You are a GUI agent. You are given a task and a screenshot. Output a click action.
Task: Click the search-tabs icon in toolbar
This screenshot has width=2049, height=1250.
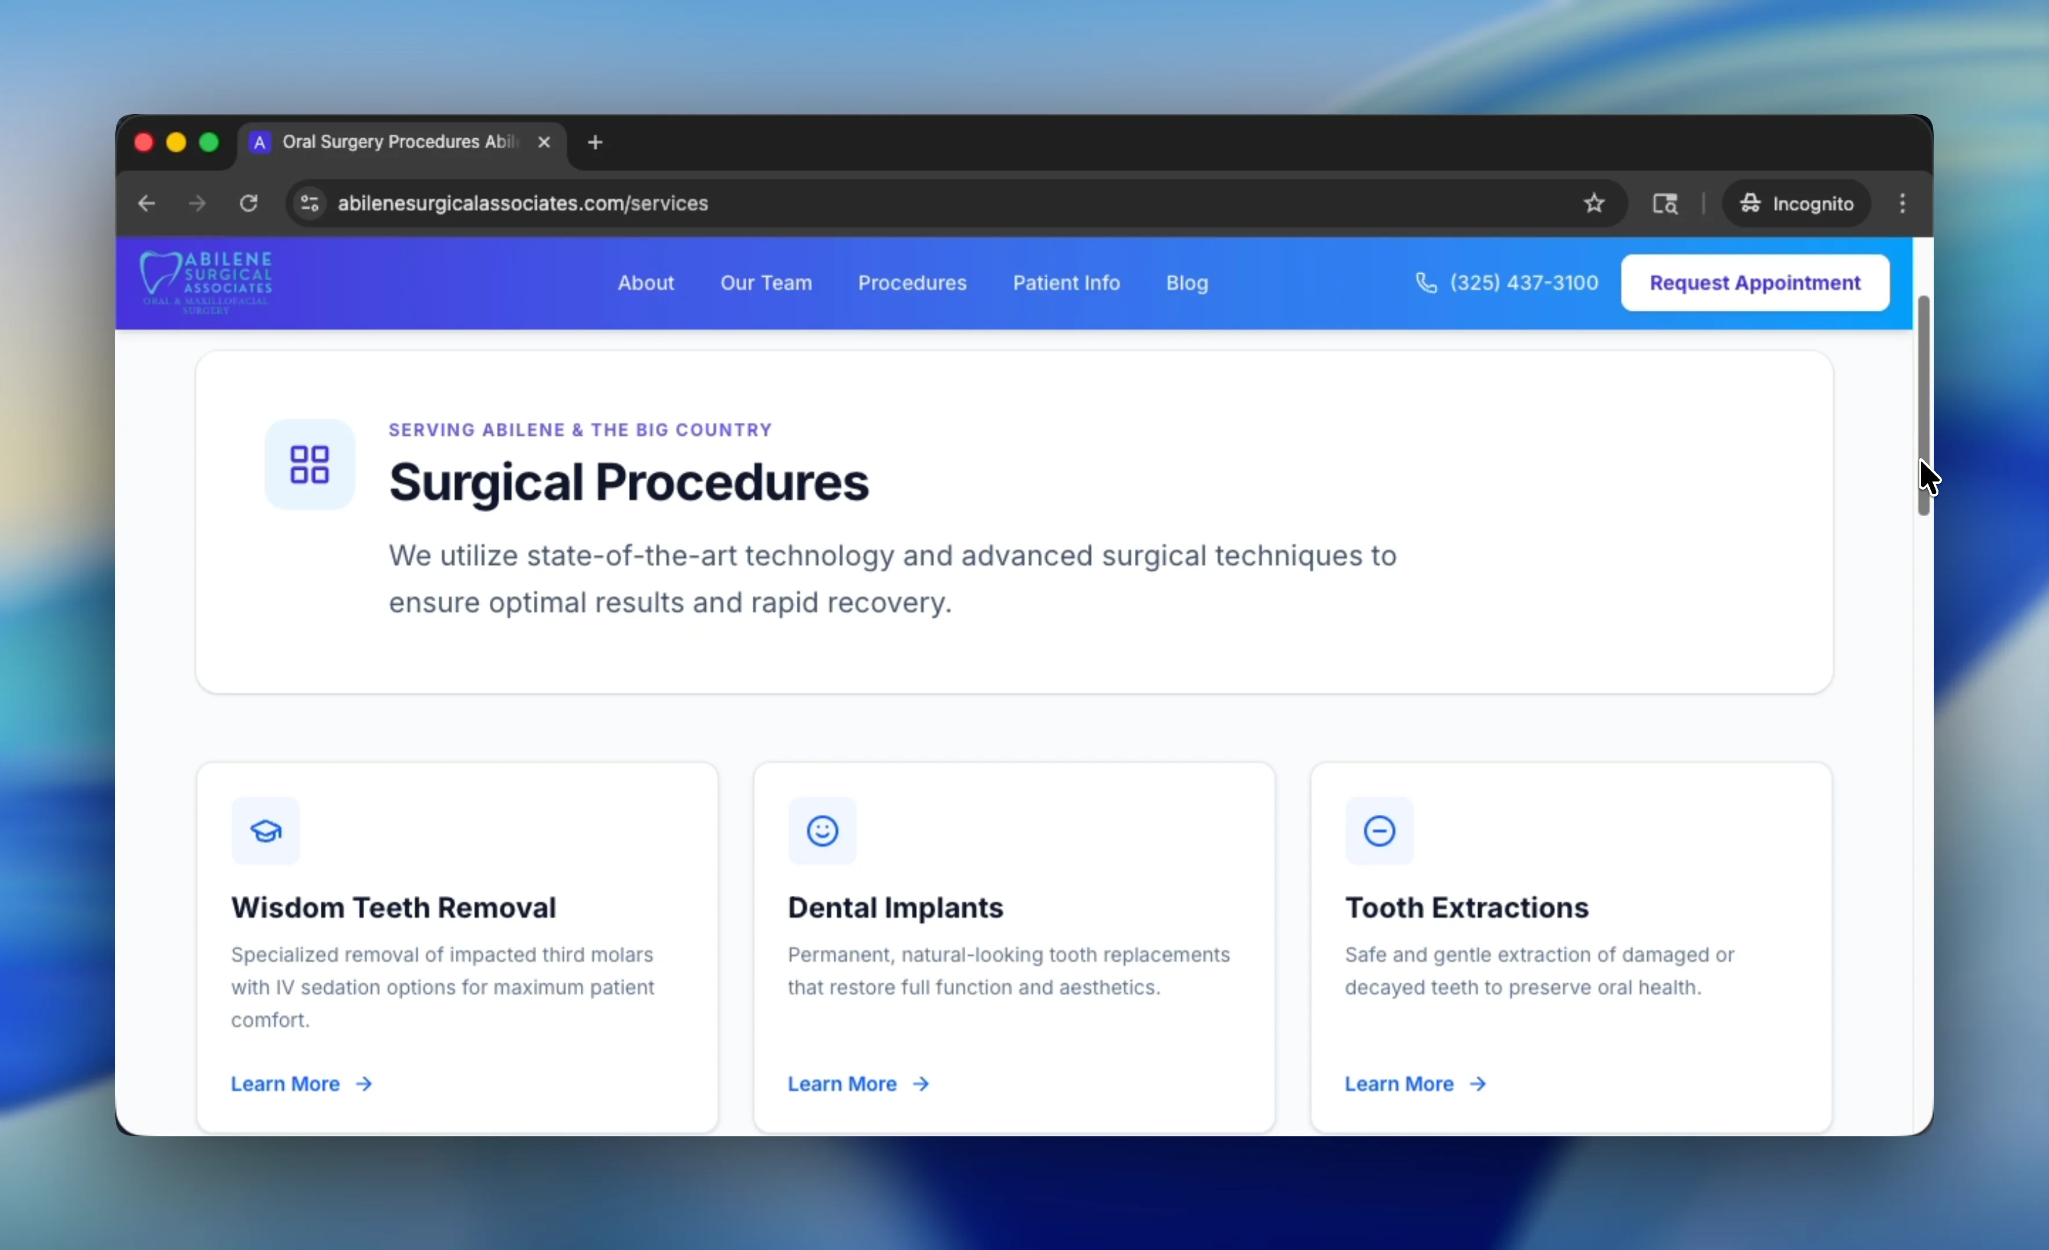[1665, 203]
